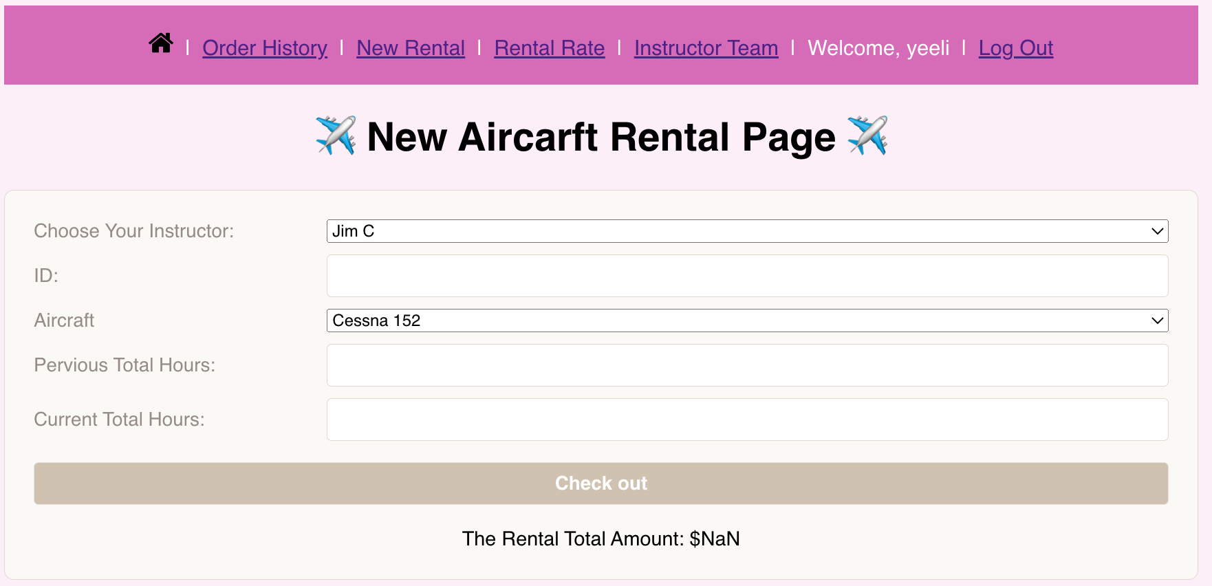
Task: Open the New Rental link
Action: pos(411,48)
